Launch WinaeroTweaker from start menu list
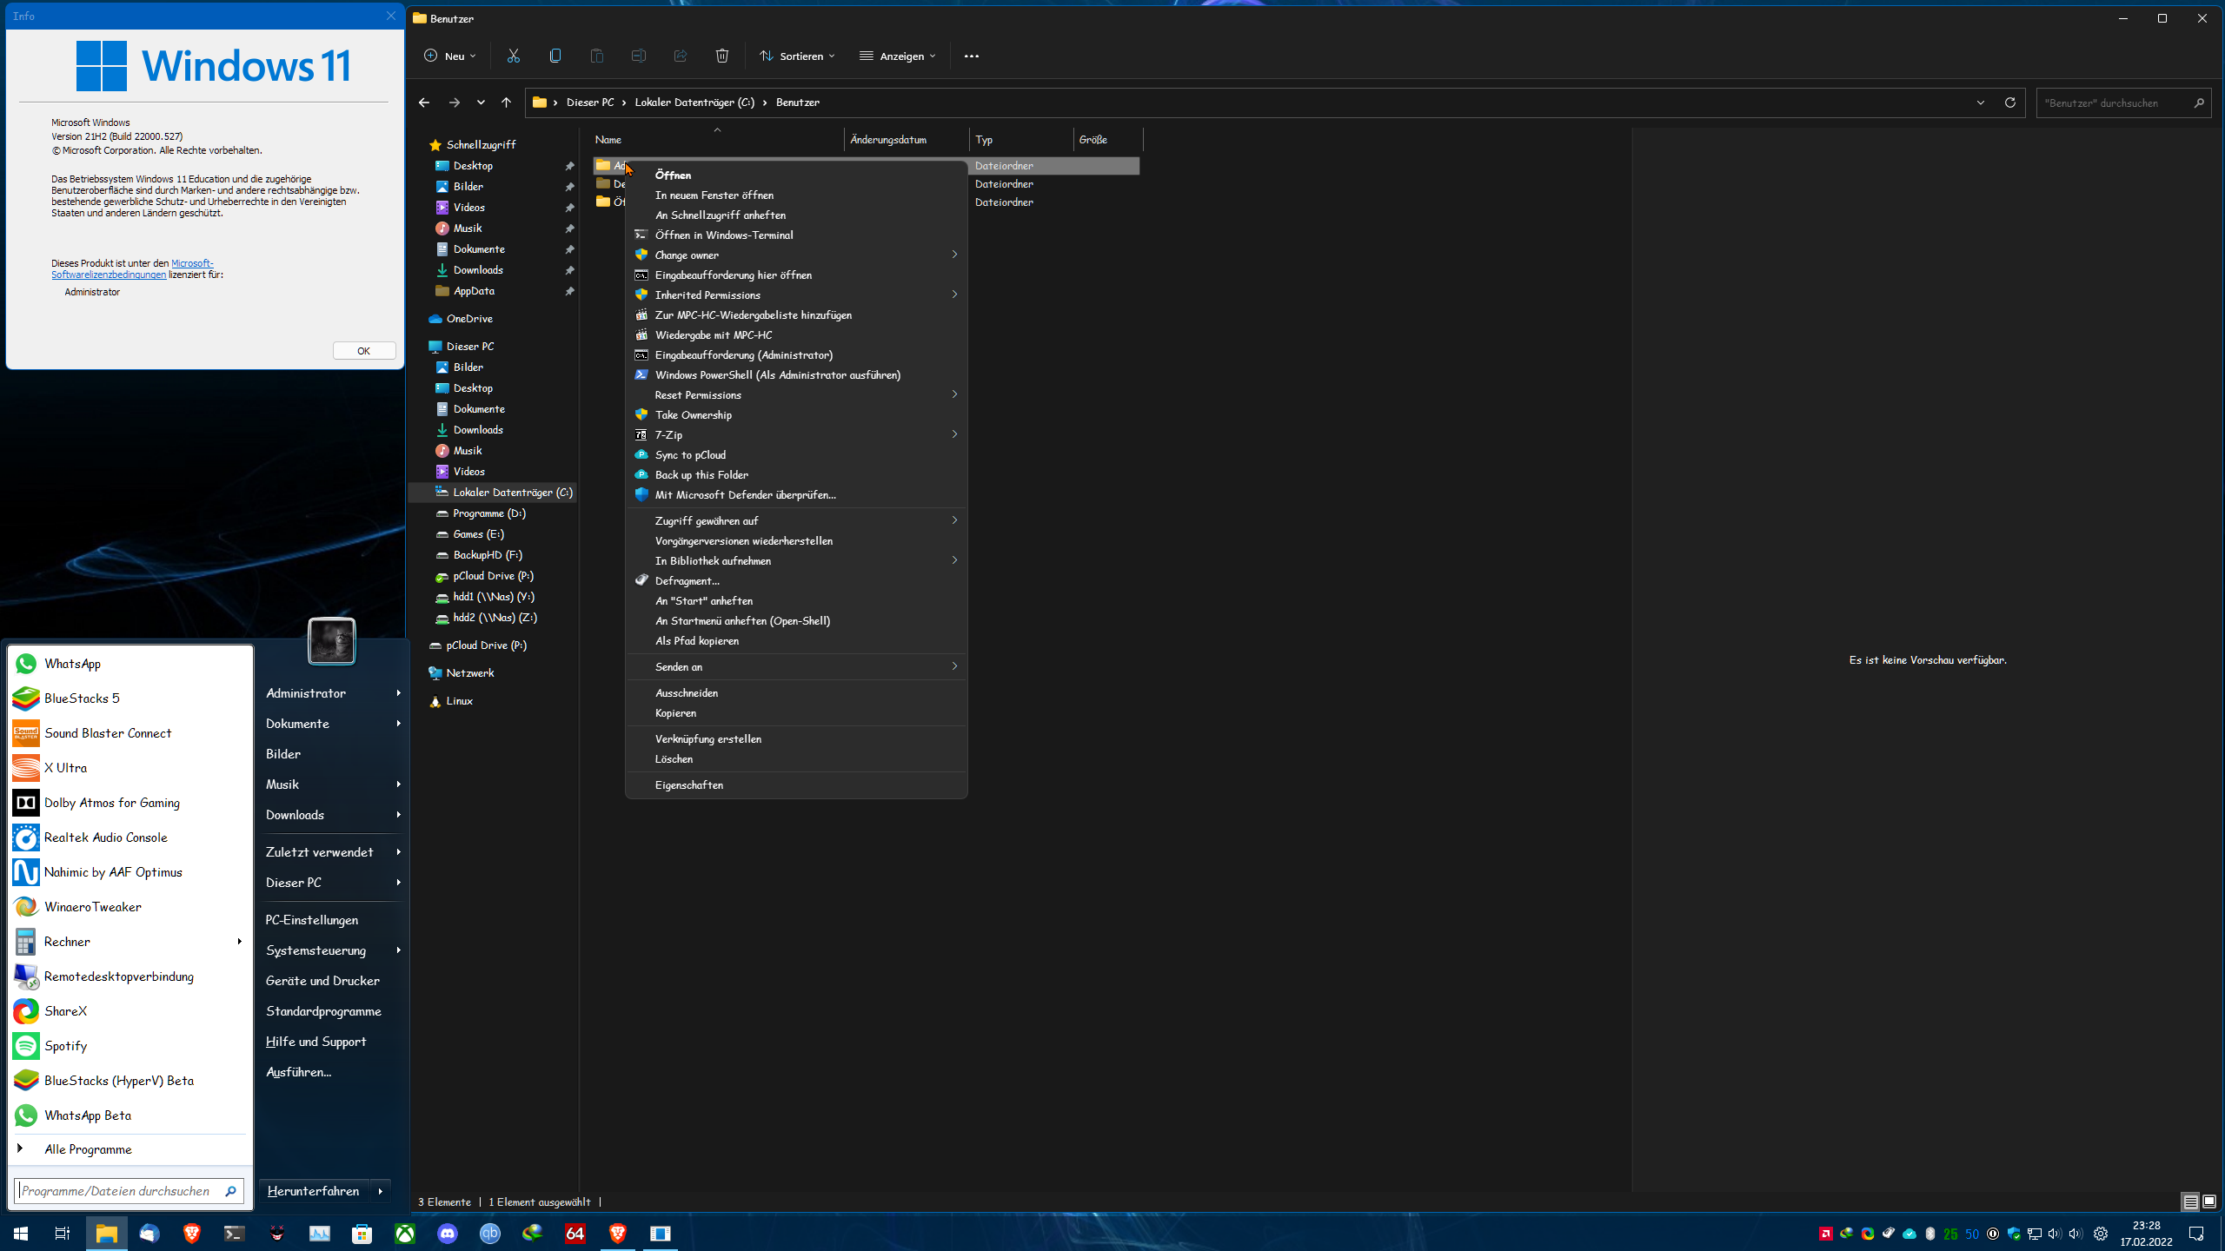2225x1251 pixels. click(92, 906)
